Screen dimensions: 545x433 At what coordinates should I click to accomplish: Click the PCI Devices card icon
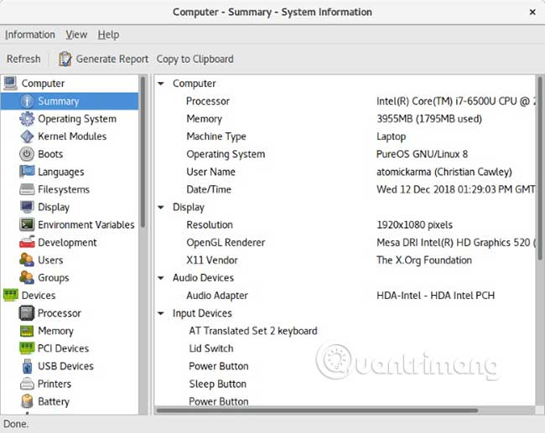[x=27, y=348]
